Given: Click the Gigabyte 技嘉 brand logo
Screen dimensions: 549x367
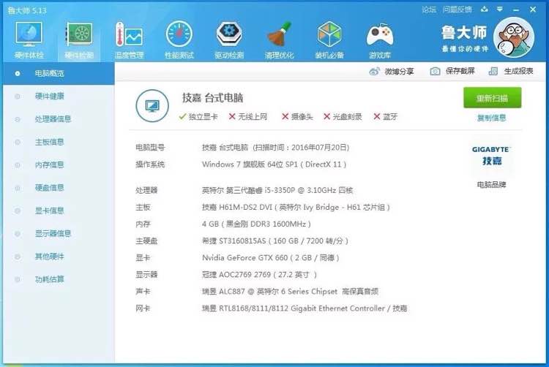Looking at the screenshot, I should [x=492, y=156].
